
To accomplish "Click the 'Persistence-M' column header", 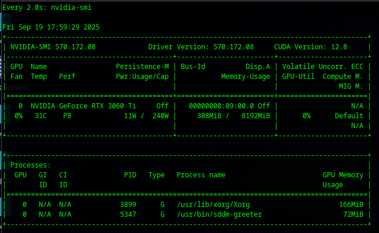I will [x=143, y=67].
